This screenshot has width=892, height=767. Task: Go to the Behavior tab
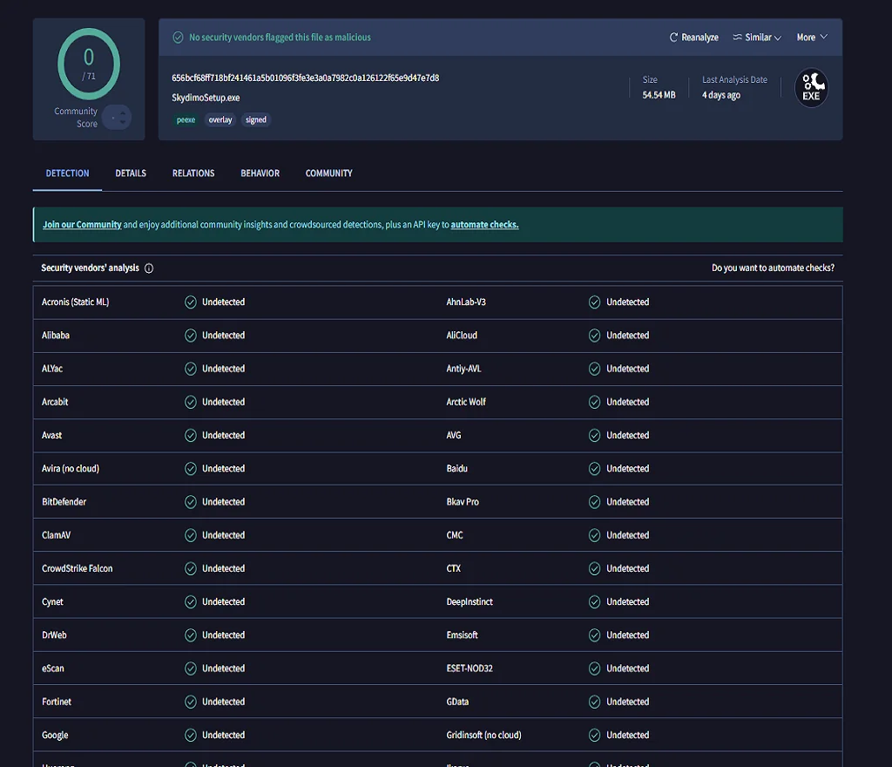pyautogui.click(x=260, y=173)
